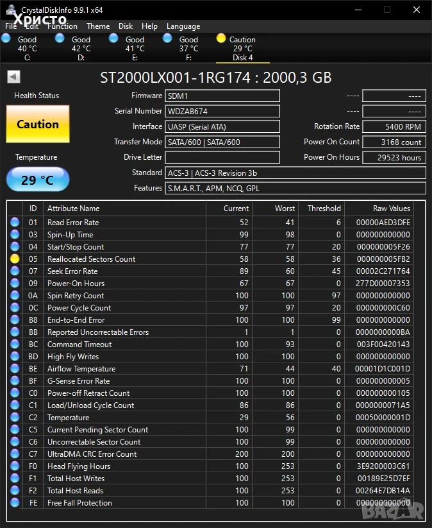Click status orb for Airflow Temperature
Screen dimensions: 432x528
coord(15,368)
